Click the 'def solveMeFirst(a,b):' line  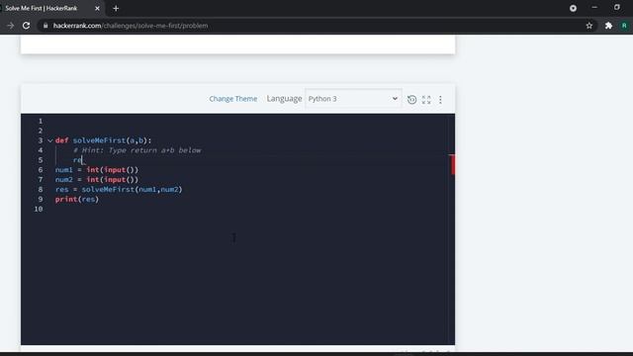pos(103,140)
